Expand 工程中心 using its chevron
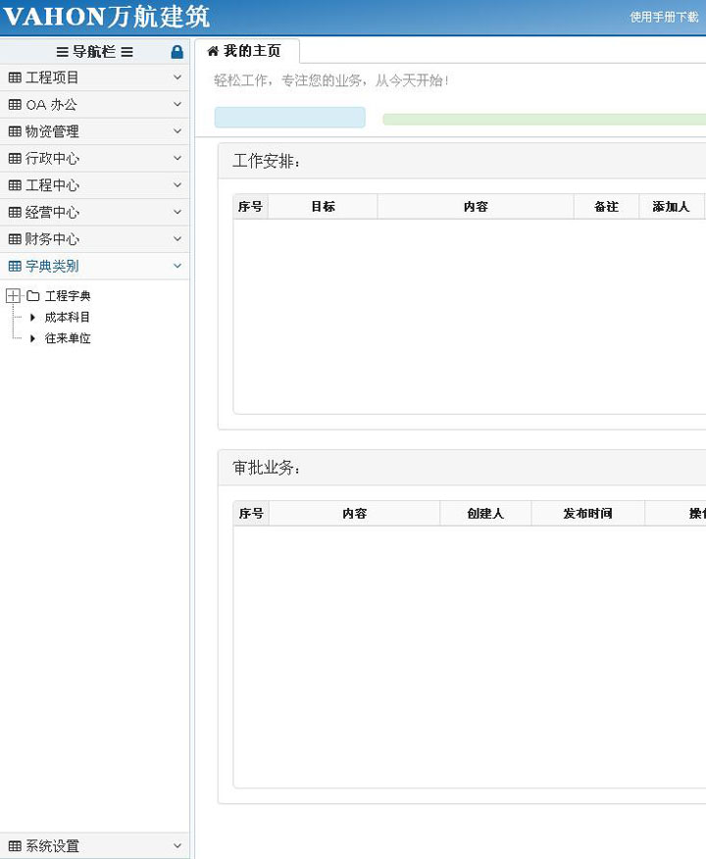Viewport: 706px width, 859px height. coord(177,185)
